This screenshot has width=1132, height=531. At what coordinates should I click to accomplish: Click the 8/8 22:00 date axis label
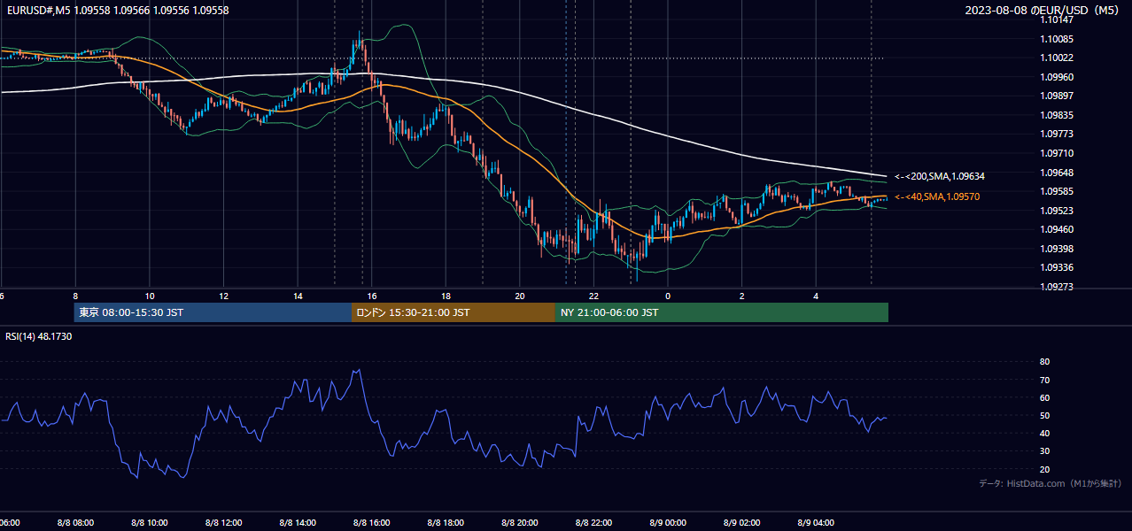(594, 523)
